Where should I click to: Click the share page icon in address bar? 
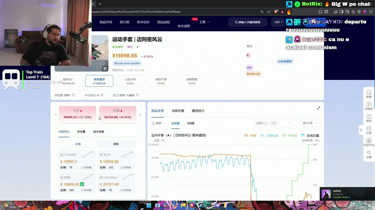[269, 12]
